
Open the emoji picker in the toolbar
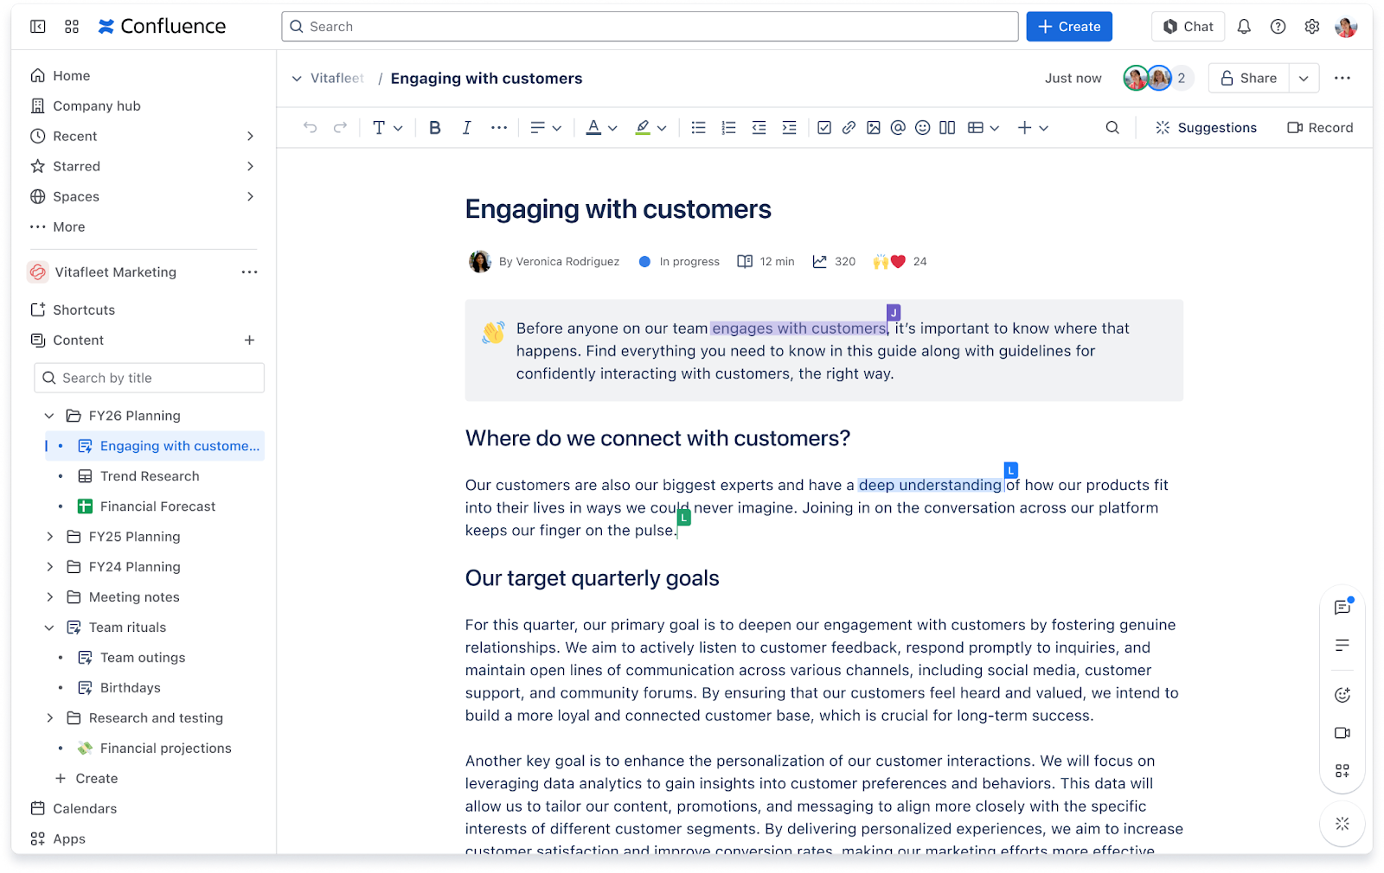coord(922,127)
